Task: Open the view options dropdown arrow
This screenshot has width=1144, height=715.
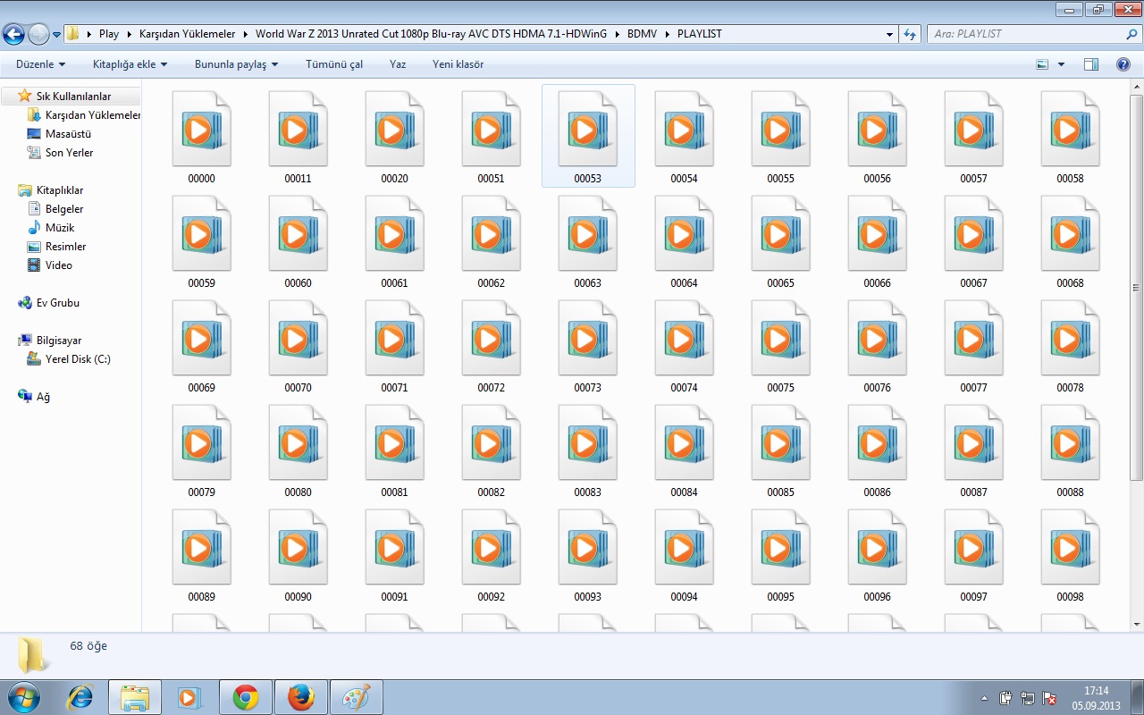Action: point(1062,64)
